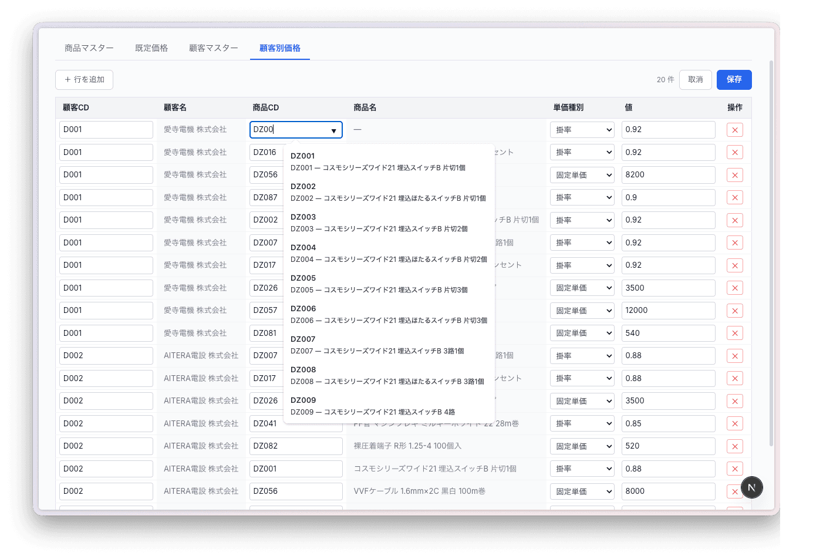Go to the 顧客マスター tab
The width and height of the screenshot is (813, 559).
214,48
